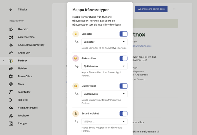
Task: Click the Teamtailor T icon
Action: pyautogui.click(x=11, y=92)
